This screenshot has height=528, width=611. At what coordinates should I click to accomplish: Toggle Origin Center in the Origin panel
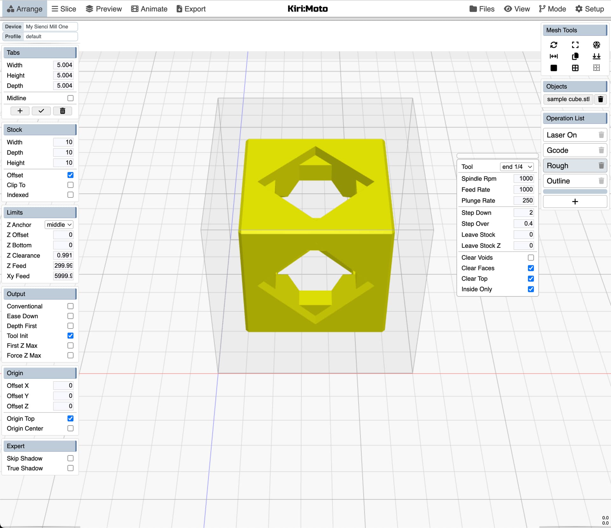pos(70,428)
